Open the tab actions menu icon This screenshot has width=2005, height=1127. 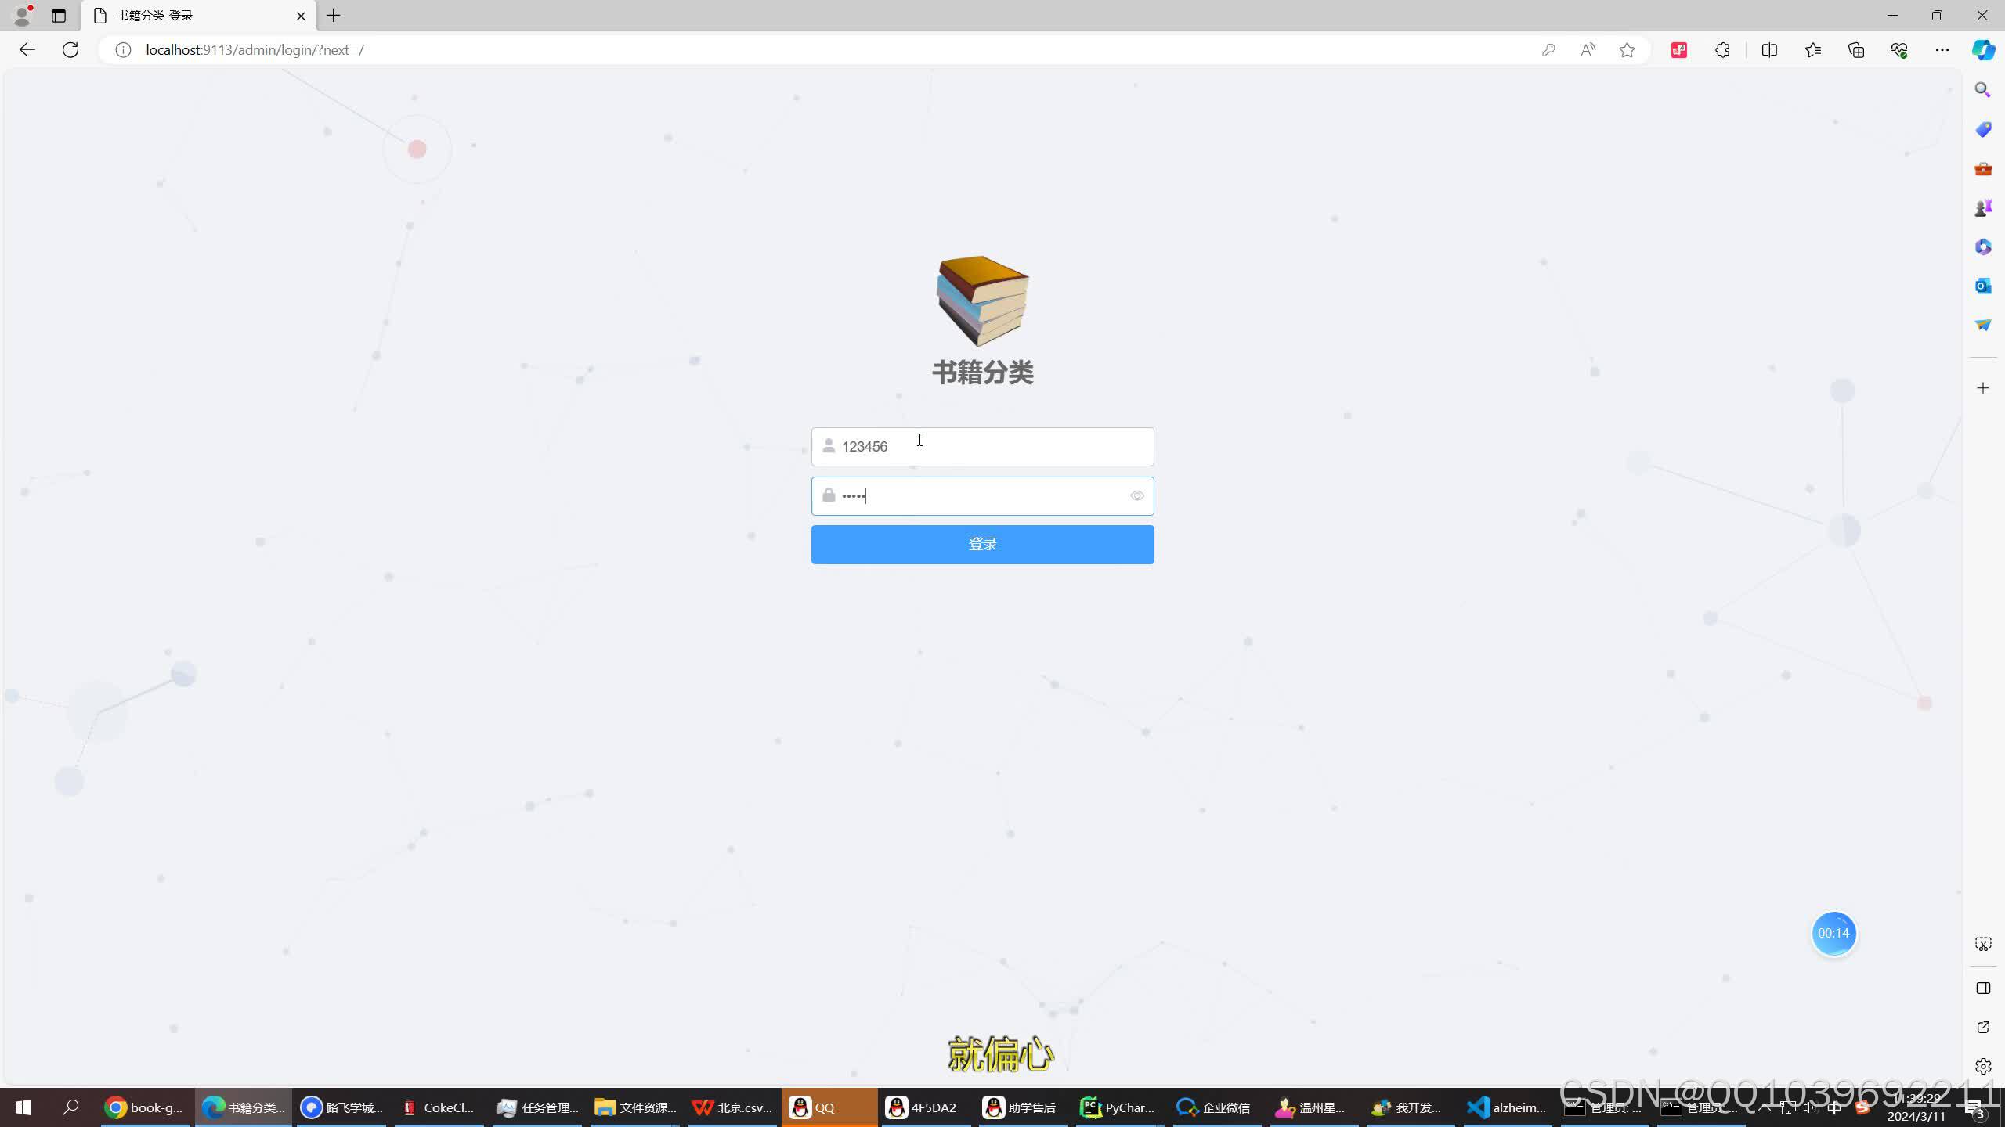pyautogui.click(x=59, y=16)
